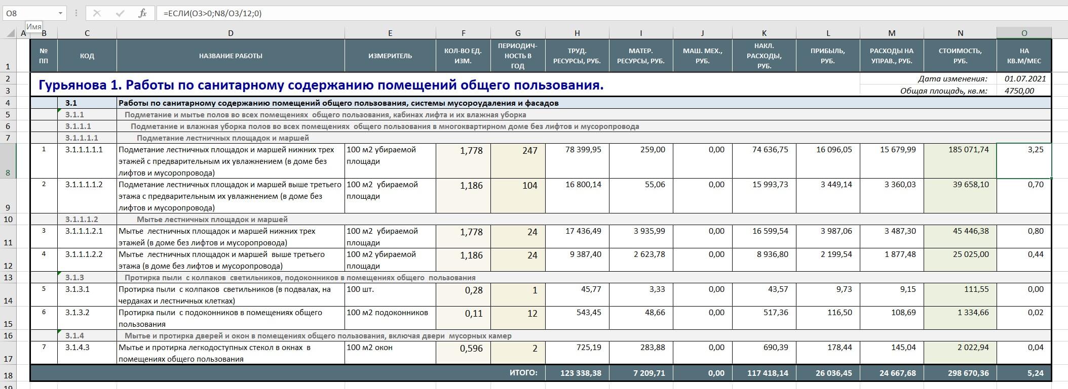The image size is (1068, 389).
Task: Select column D header
Action: 231,33
